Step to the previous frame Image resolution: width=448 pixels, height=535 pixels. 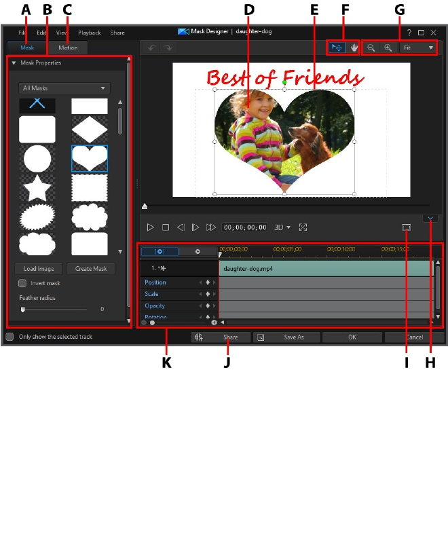(181, 227)
